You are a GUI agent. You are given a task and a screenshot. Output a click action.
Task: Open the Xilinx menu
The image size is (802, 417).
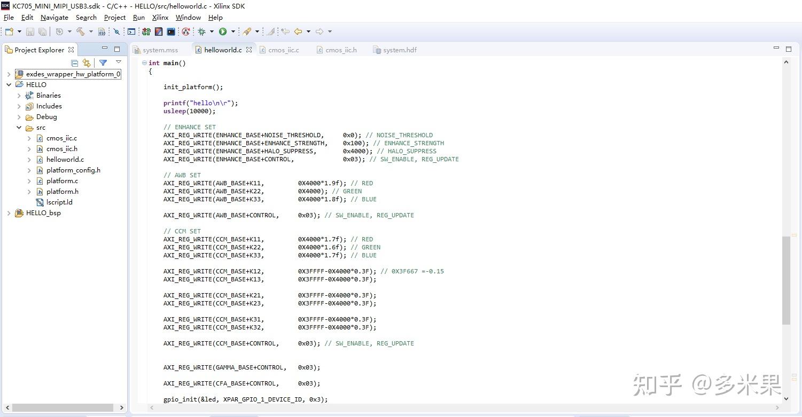[160, 18]
